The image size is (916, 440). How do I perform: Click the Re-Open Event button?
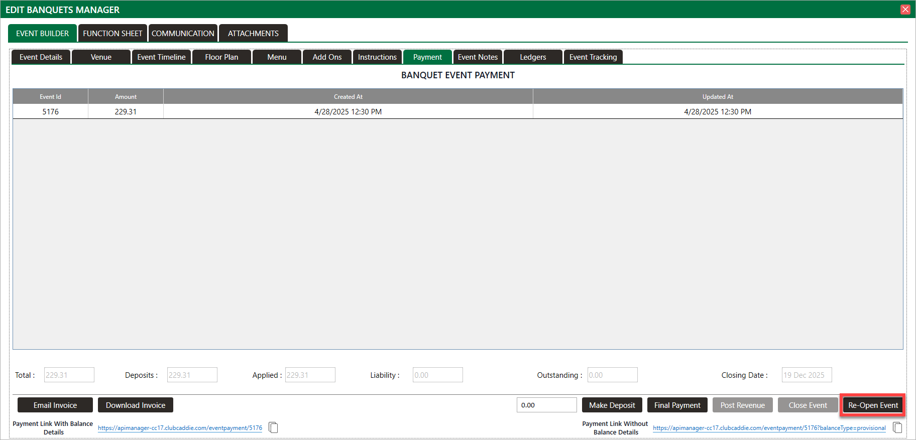(x=873, y=405)
